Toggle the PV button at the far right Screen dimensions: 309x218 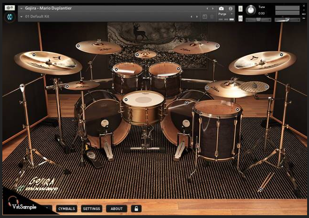point(304,17)
